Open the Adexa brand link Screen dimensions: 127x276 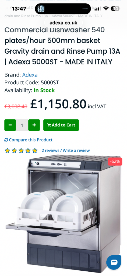click(30, 75)
